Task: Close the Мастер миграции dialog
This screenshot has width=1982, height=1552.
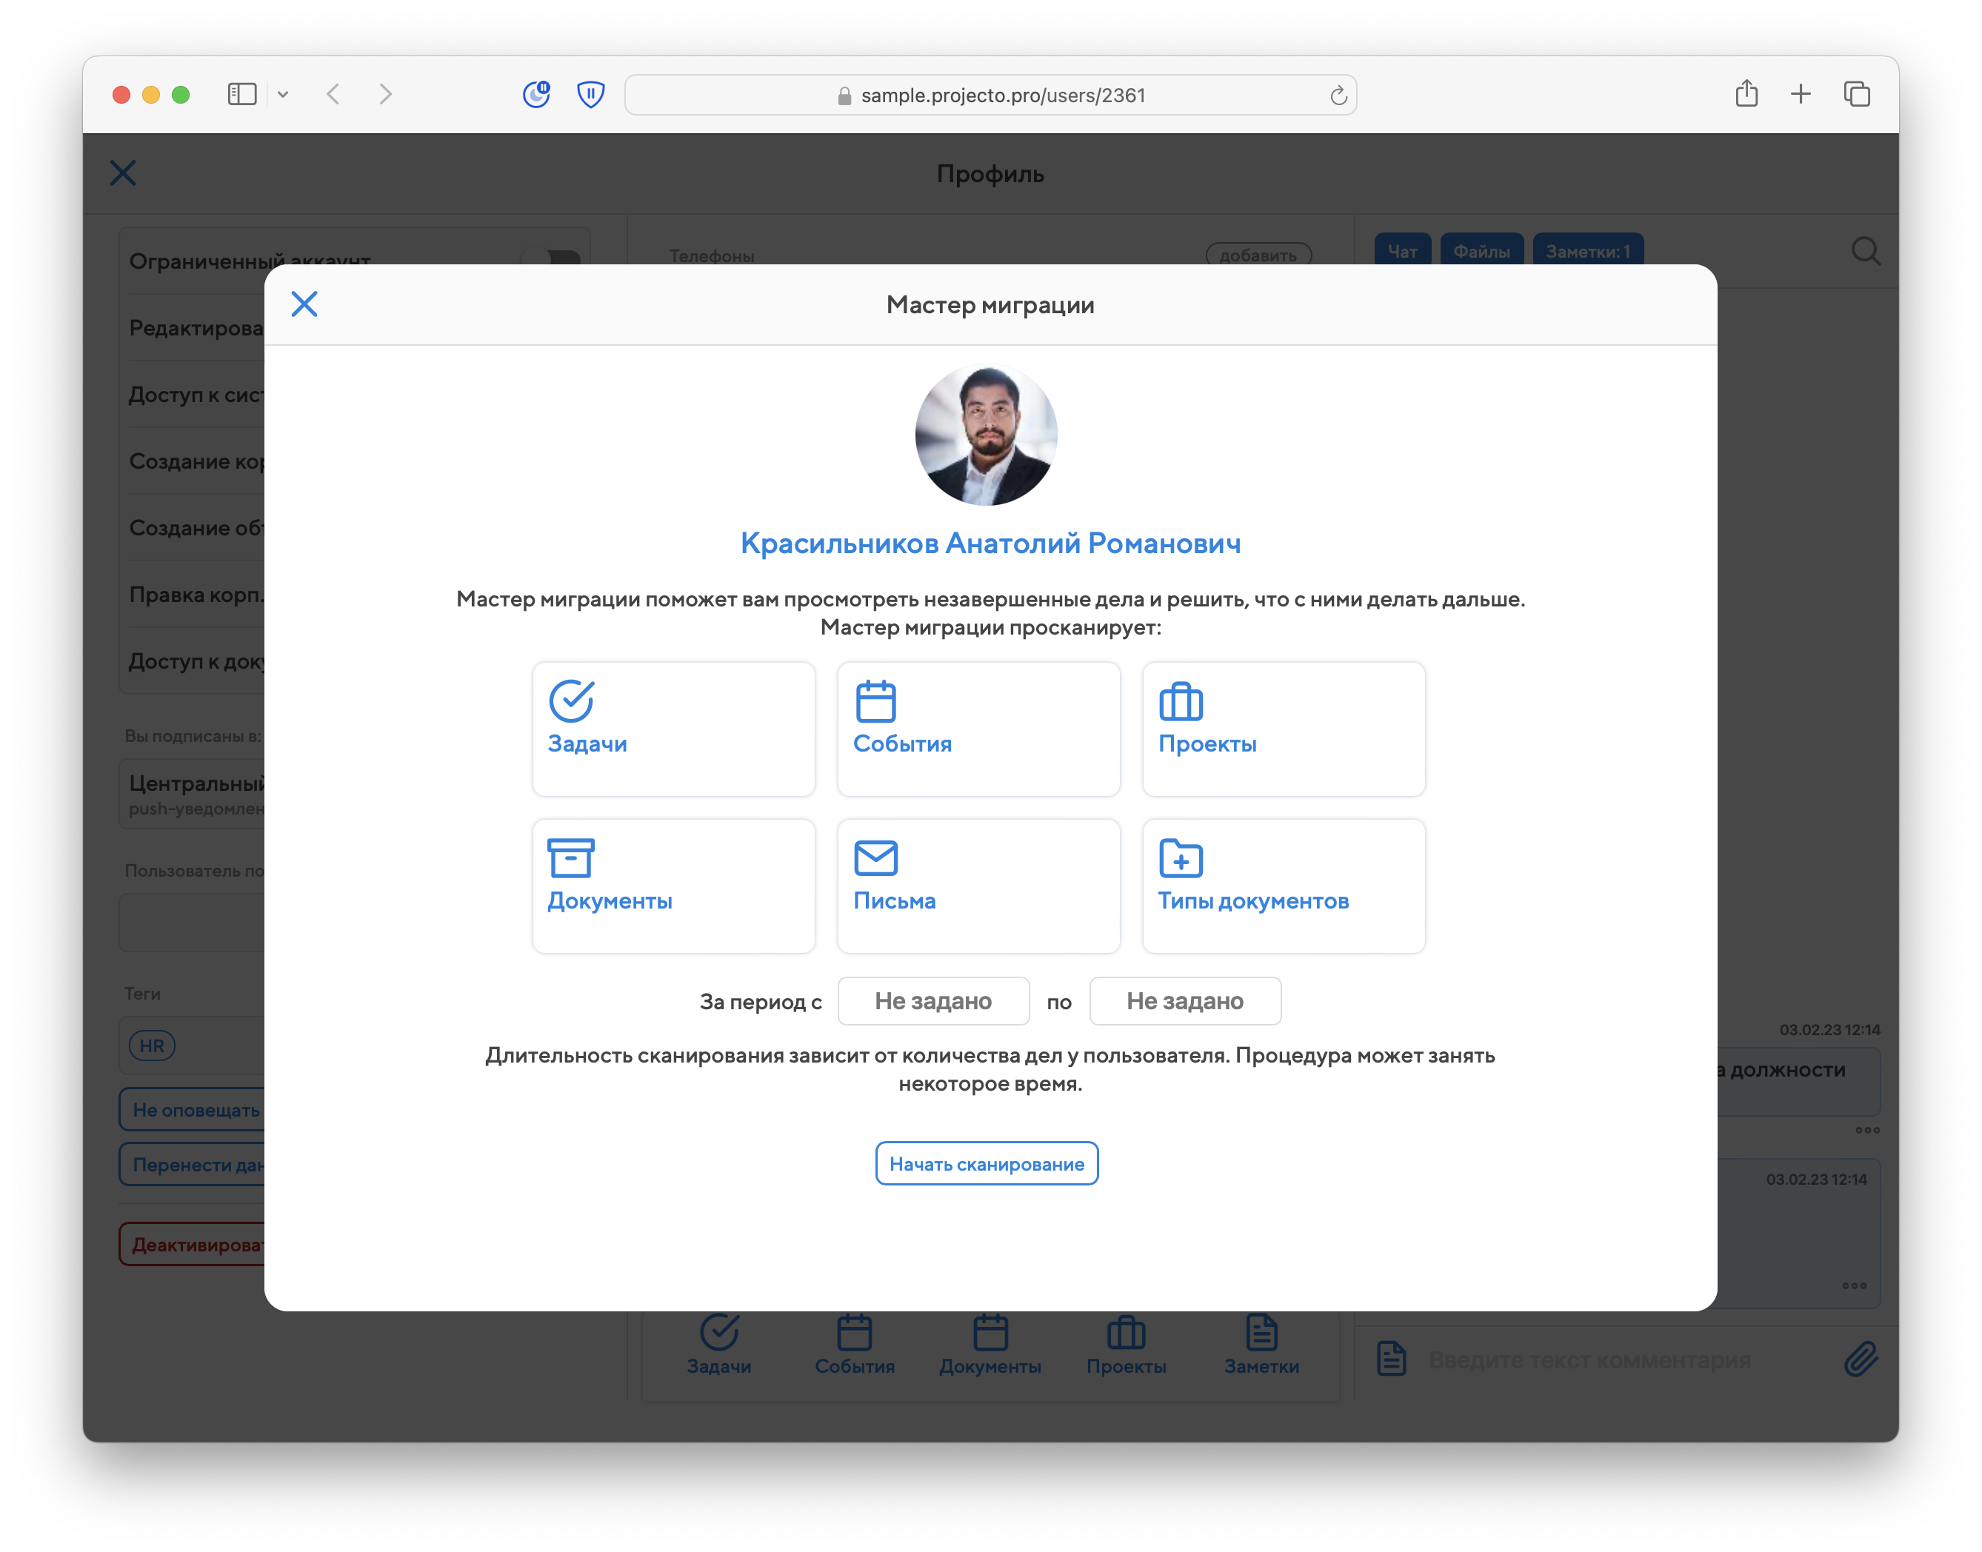Action: 304,304
